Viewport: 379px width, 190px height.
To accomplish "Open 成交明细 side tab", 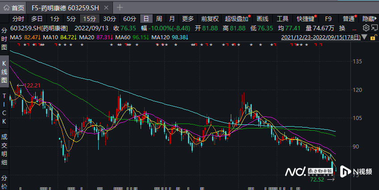I will [x=4, y=150].
